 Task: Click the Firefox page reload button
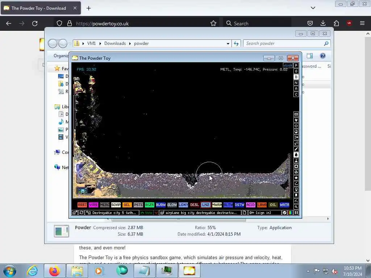35,24
